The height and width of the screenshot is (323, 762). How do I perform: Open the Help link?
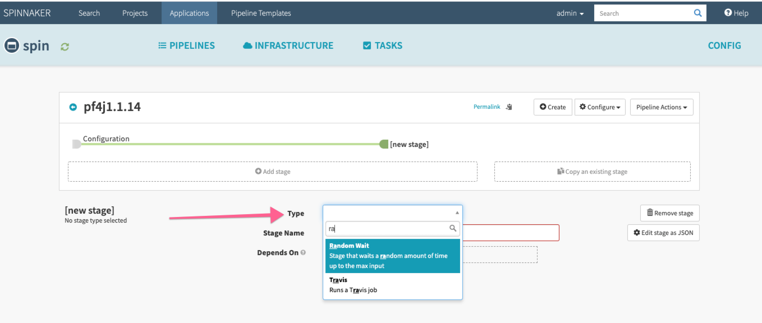point(736,13)
